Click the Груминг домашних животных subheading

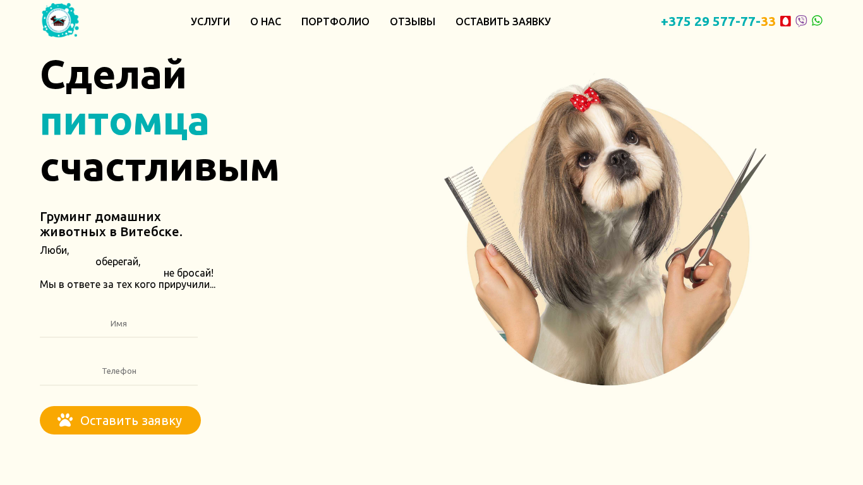pyautogui.click(x=111, y=224)
